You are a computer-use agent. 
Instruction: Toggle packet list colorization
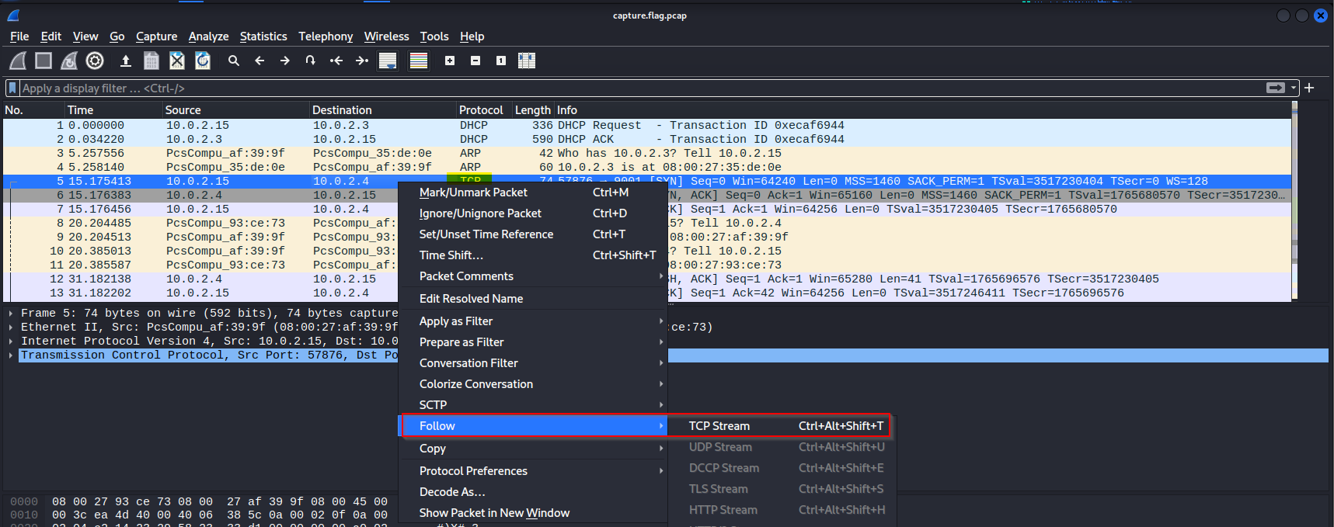tap(419, 61)
